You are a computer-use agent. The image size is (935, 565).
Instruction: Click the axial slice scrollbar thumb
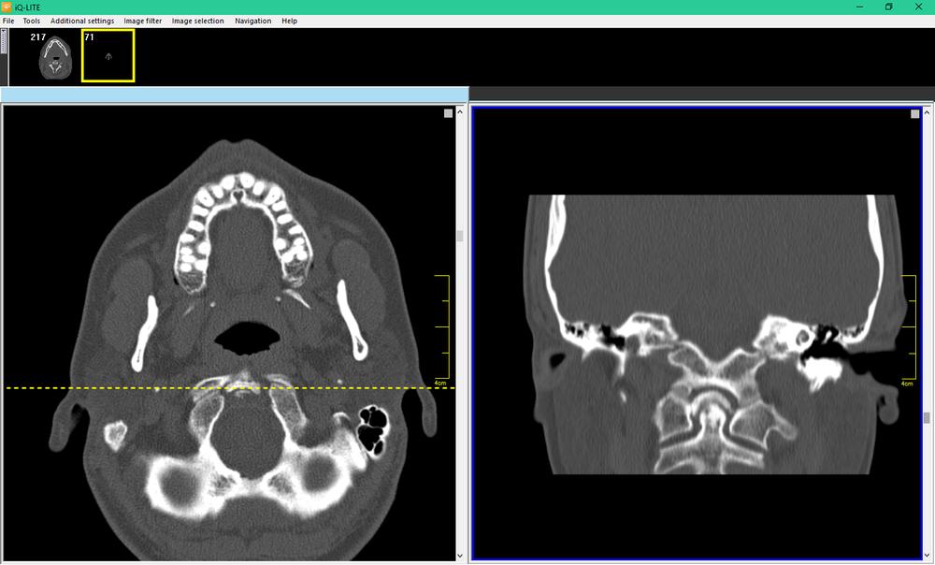(460, 236)
